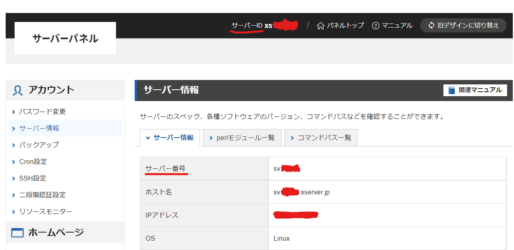Viewport: 514px width, 250px height.
Task: Click the 旧デザインに切り替え button
Action: point(463,25)
